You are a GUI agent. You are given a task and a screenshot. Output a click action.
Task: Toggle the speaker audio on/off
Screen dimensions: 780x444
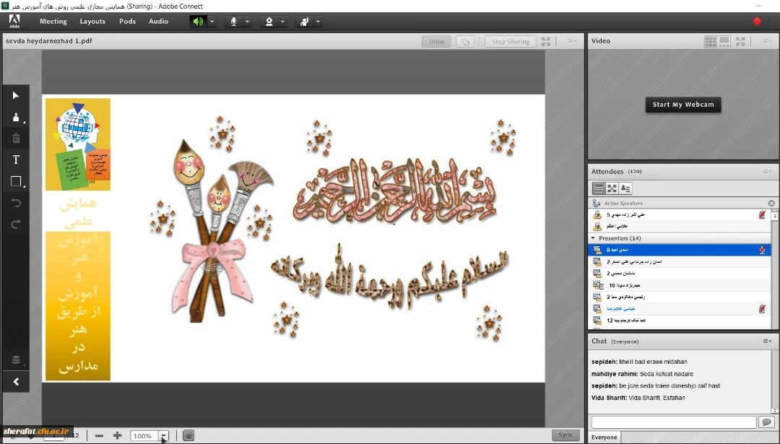[198, 22]
